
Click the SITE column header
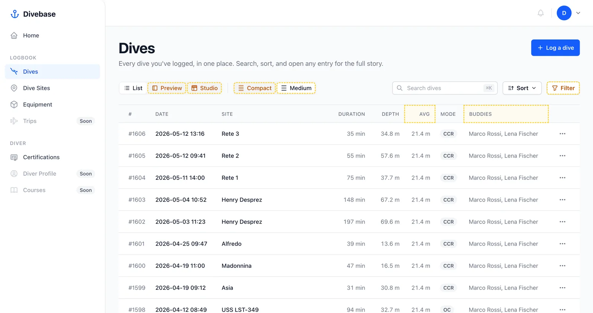tap(227, 114)
